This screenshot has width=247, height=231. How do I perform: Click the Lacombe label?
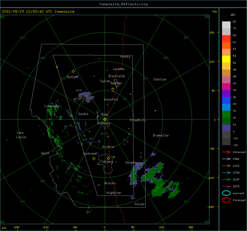(x=119, y=69)
